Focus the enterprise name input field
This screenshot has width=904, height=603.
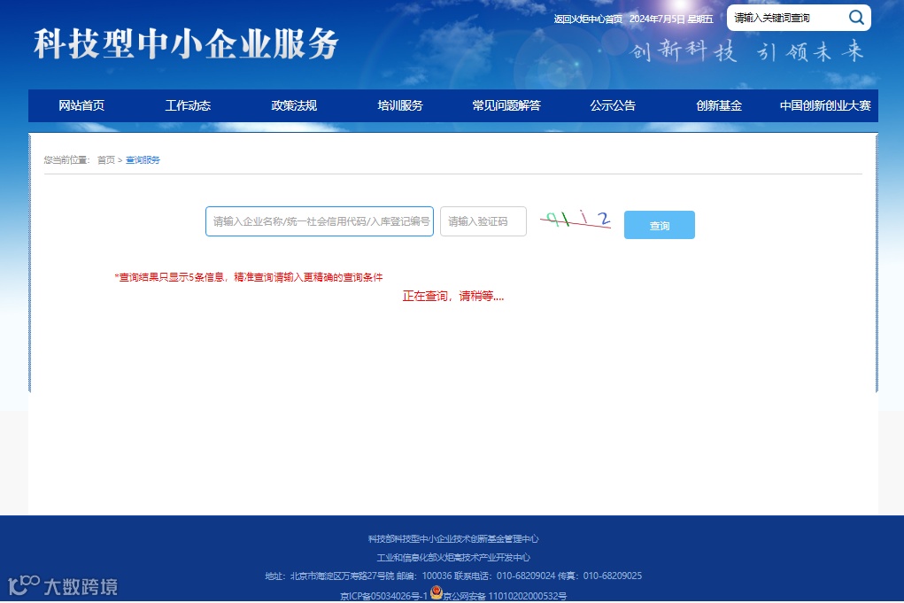click(320, 221)
